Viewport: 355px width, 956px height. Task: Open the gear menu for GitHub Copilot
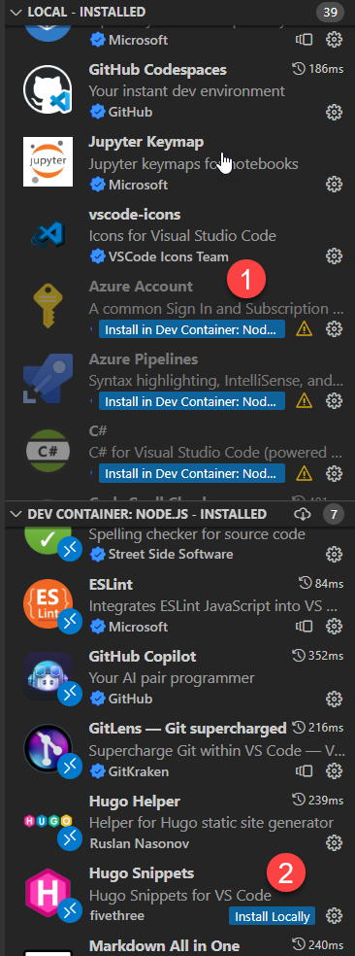coord(333,699)
